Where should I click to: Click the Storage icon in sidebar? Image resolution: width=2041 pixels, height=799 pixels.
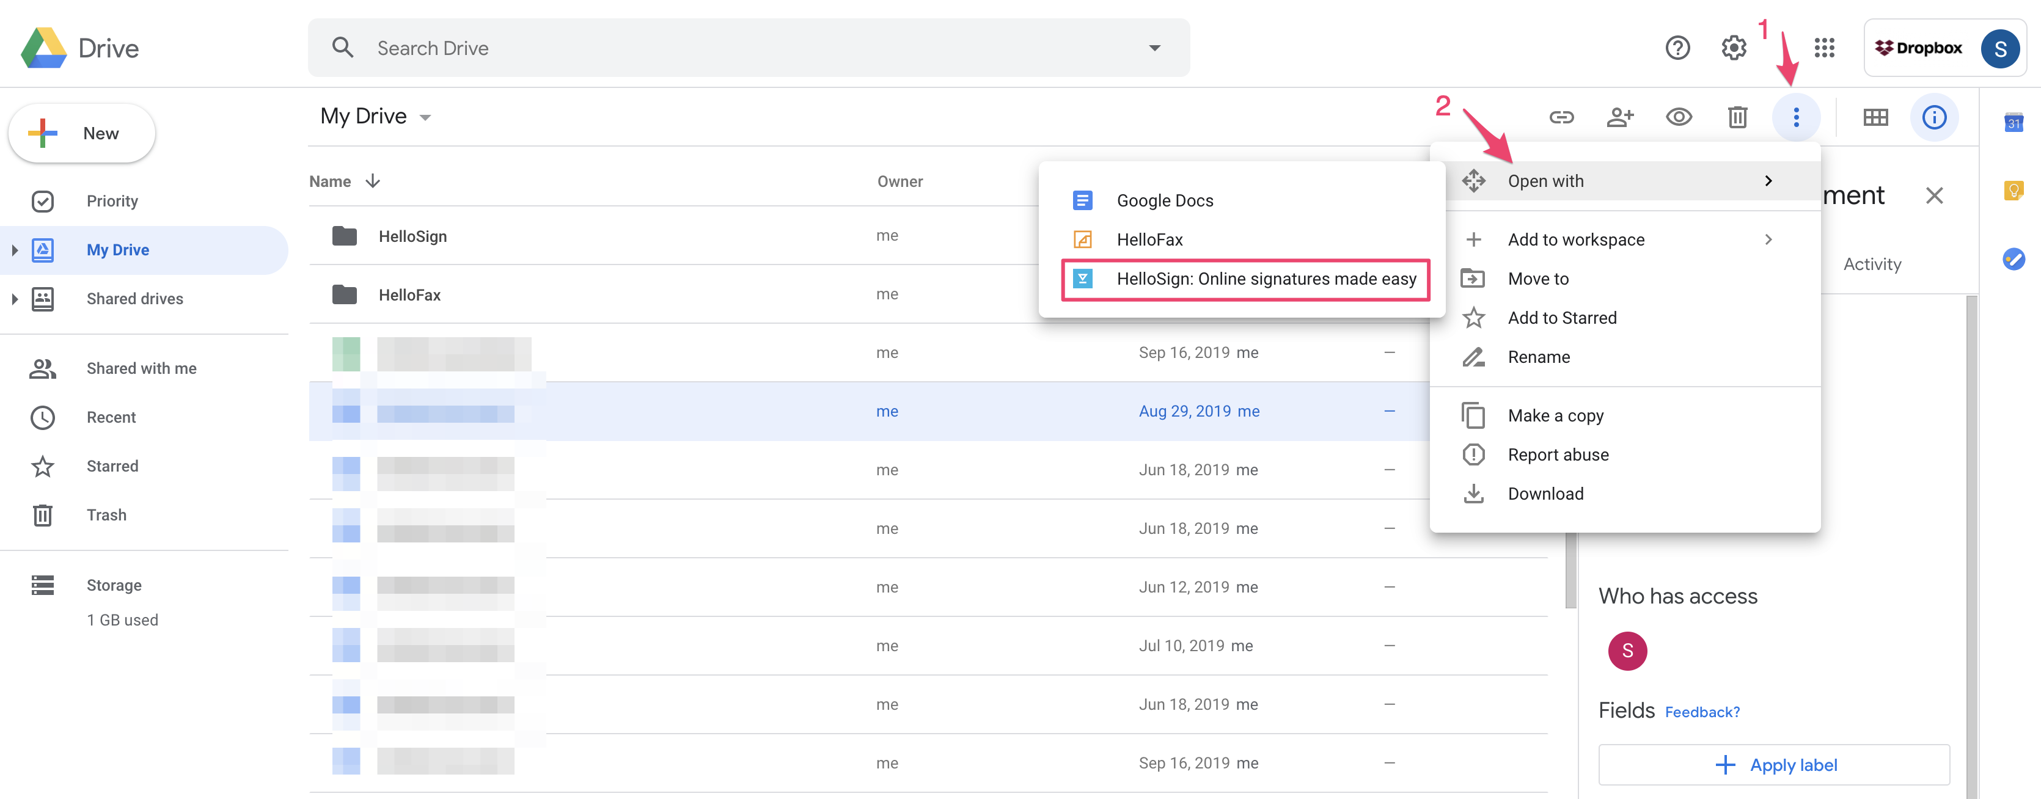[42, 585]
